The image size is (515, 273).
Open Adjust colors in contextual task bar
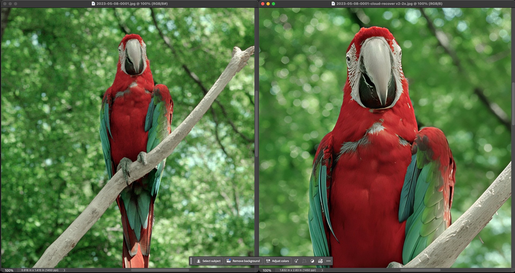(x=277, y=261)
